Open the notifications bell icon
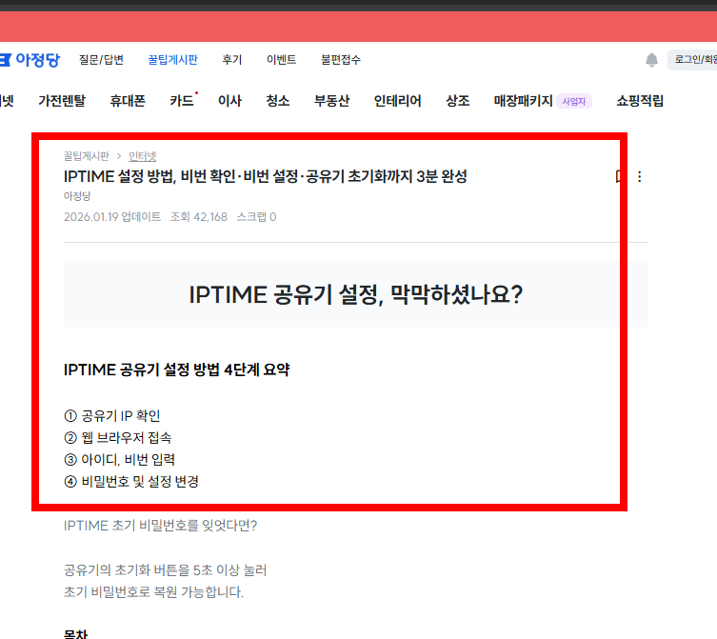 tap(651, 60)
